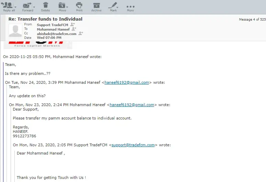The height and width of the screenshot is (182, 266).
Task: Click the Cc address abishek@tradefcm.com
Action: [x=57, y=34]
